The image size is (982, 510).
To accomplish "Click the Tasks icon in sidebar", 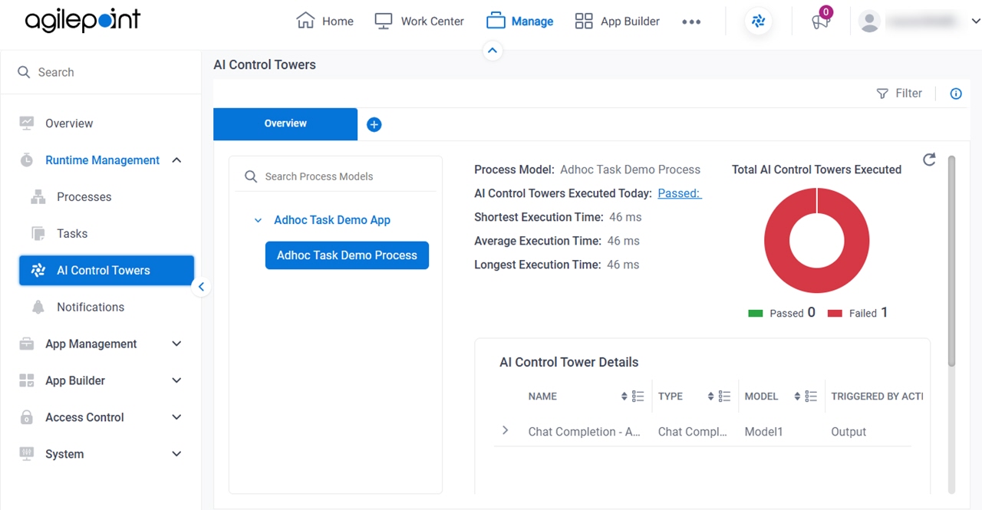I will click(x=38, y=233).
